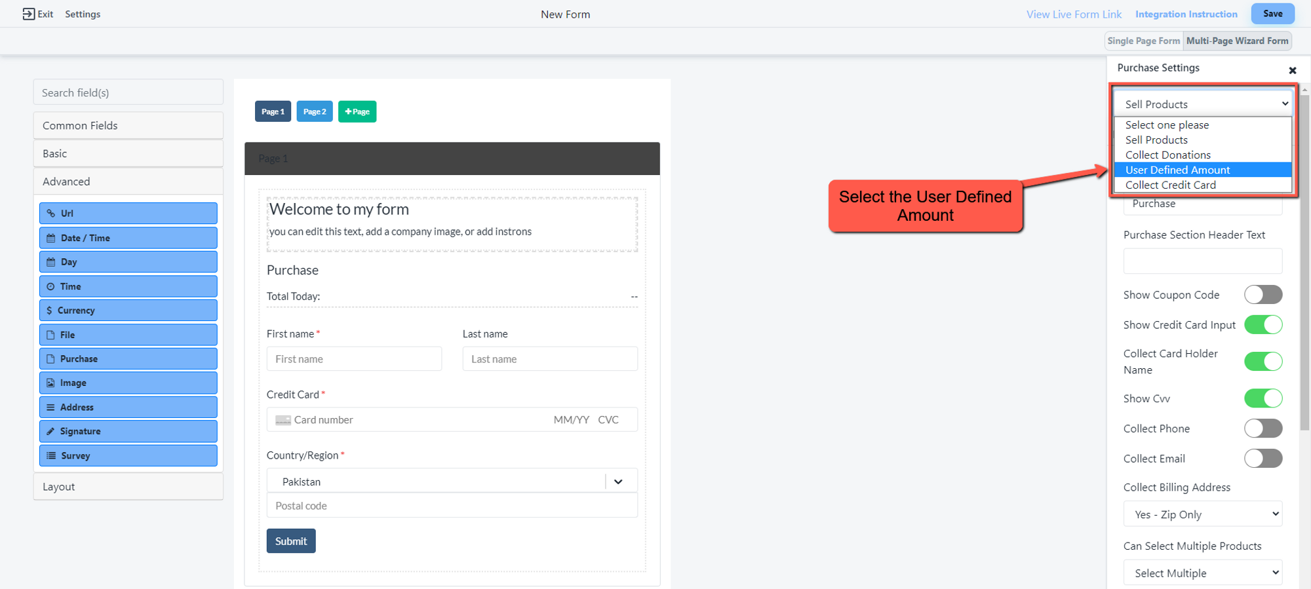Viewport: 1311px width, 589px height.
Task: Click the Survey list icon
Action: point(51,456)
